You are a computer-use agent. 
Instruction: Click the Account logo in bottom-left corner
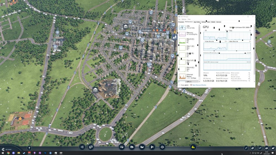pos(3,149)
